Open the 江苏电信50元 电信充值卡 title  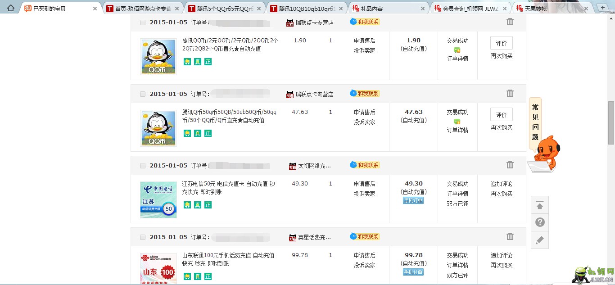tap(229, 188)
